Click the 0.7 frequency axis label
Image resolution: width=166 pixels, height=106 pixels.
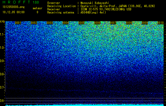tap(2, 87)
